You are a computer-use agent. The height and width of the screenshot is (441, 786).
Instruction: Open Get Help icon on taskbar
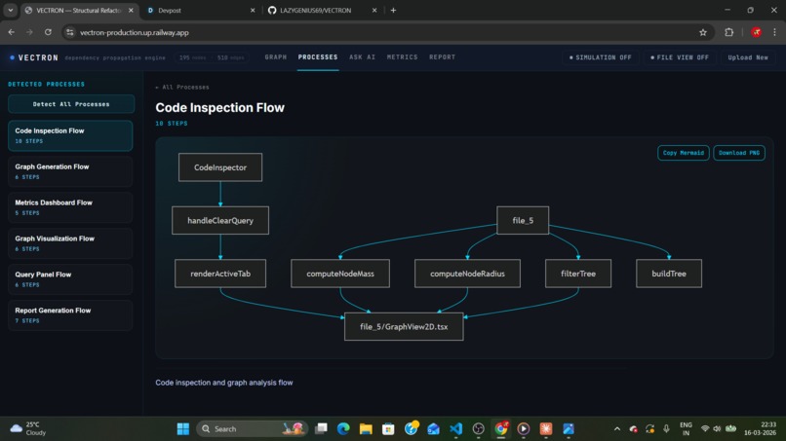click(x=412, y=429)
